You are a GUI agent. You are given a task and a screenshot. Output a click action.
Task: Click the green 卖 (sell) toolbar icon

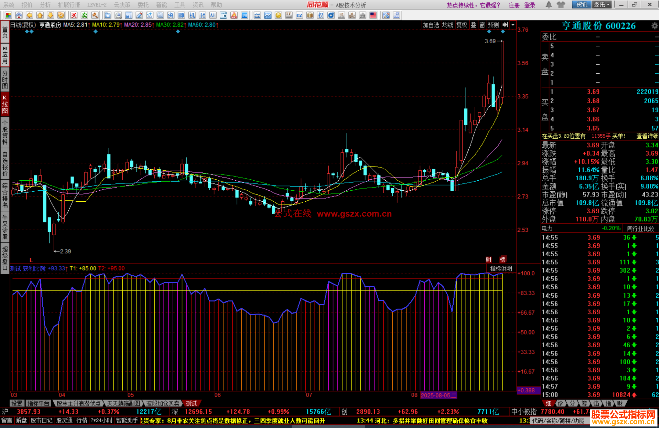click(85, 16)
